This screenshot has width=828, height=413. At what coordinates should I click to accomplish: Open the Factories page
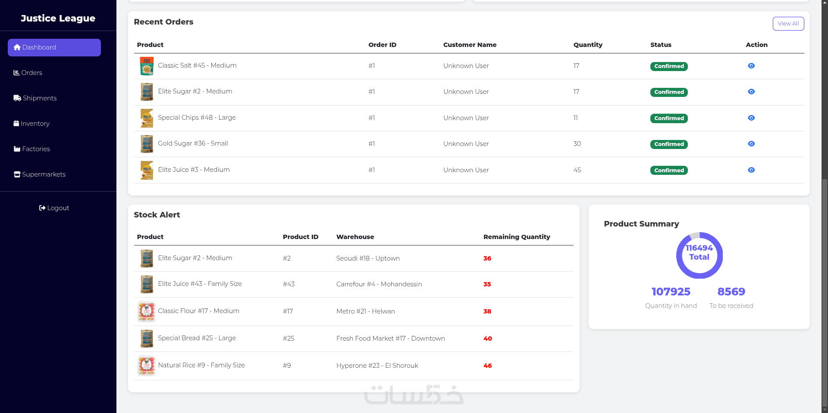[32, 149]
